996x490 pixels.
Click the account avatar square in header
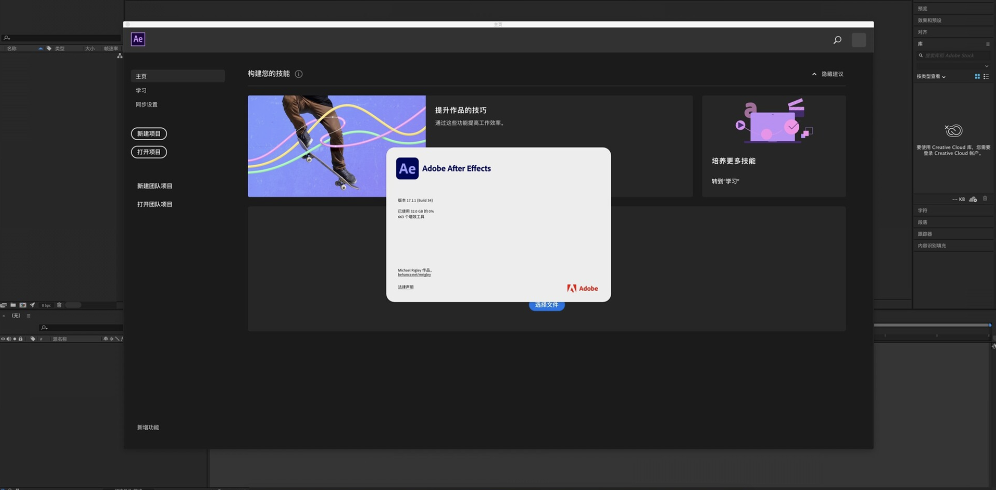point(859,40)
